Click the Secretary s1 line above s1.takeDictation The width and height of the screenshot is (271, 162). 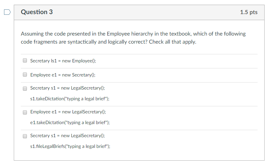67,88
